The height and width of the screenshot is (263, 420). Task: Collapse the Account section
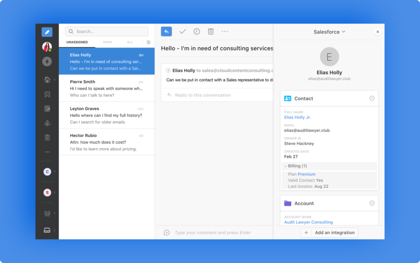[372, 203]
